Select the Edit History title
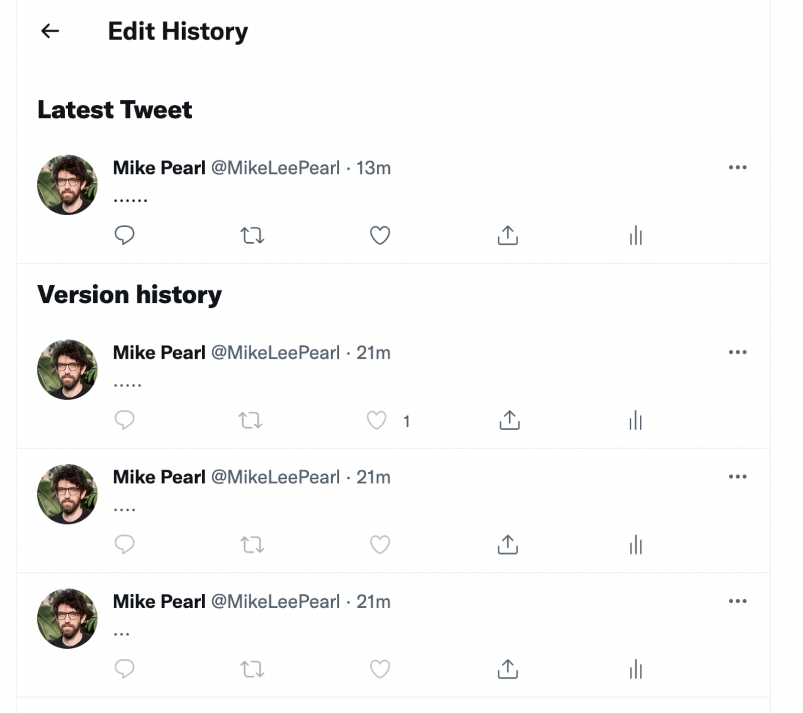This screenshot has height=713, width=803. coord(178,31)
